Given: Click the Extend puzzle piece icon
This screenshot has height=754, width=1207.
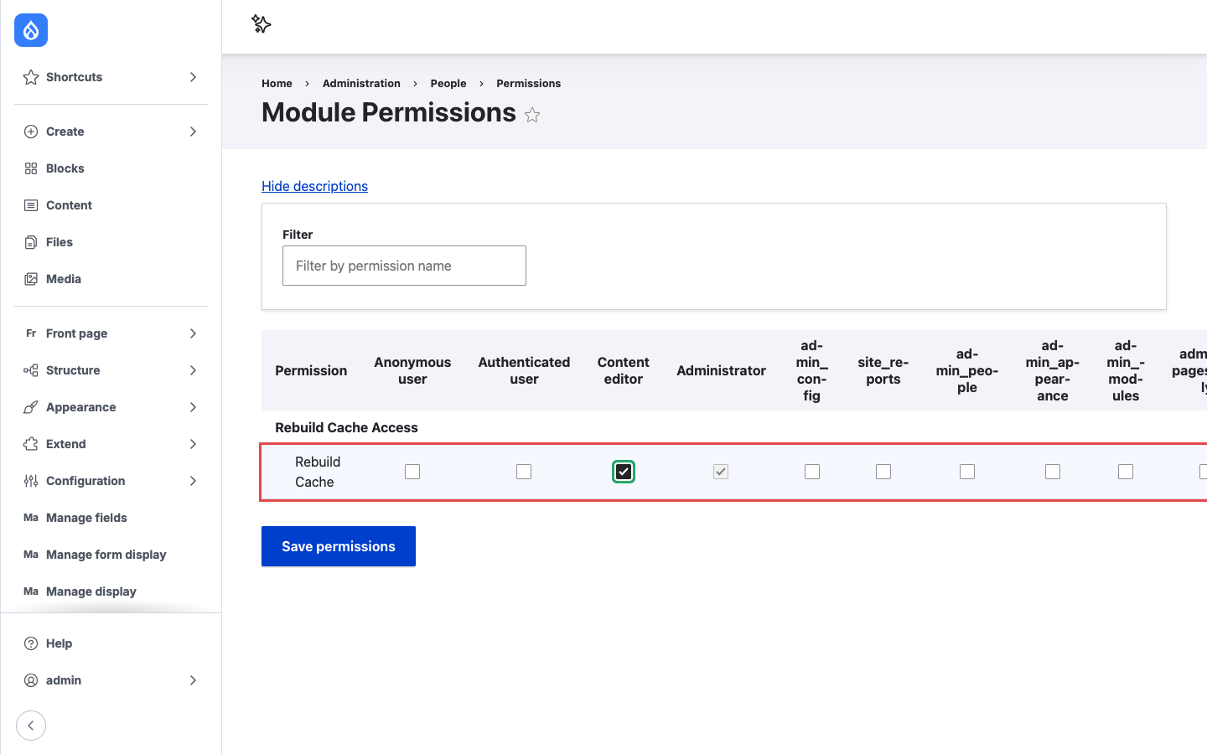Looking at the screenshot, I should coord(31,444).
